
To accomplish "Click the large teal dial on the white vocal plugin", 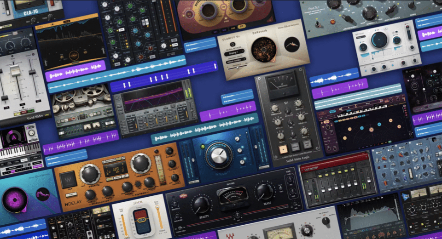I will click(379, 40).
